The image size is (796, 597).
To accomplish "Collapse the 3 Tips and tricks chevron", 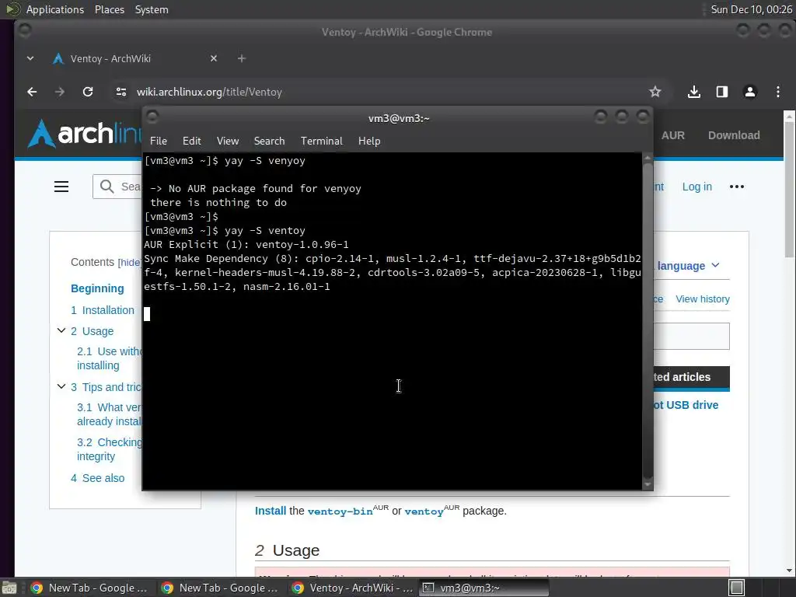I will pyautogui.click(x=61, y=386).
